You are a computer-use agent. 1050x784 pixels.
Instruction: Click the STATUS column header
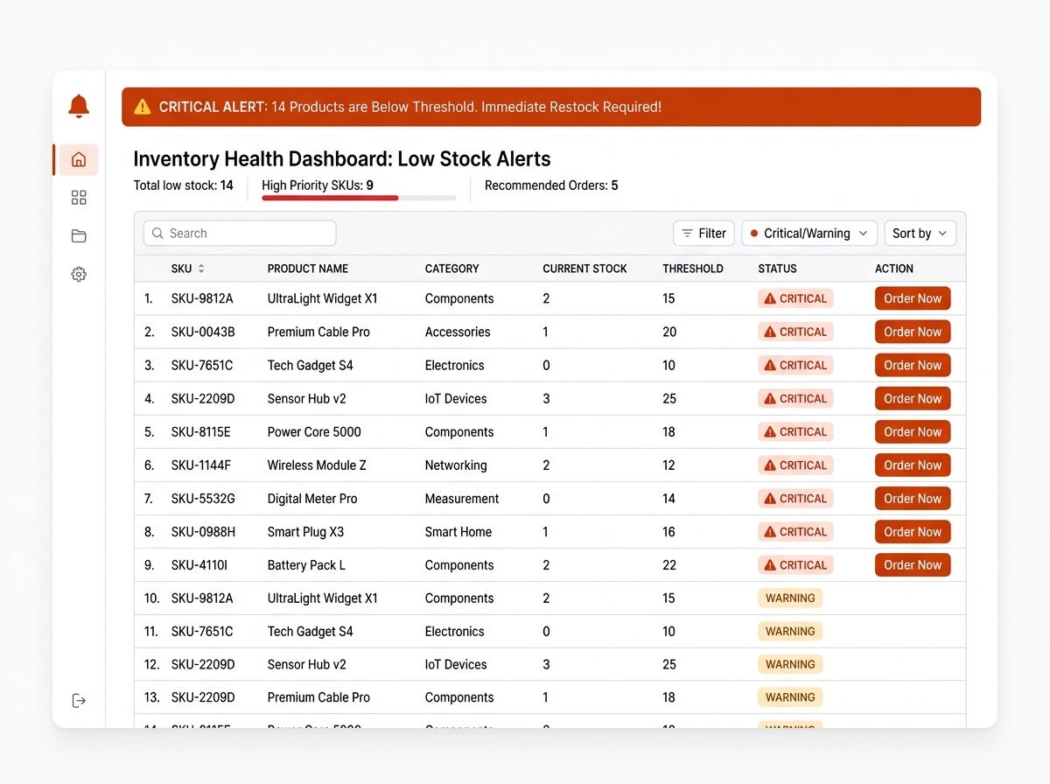777,269
